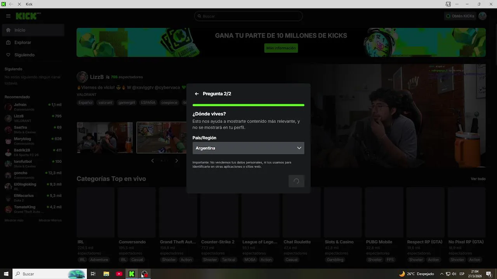This screenshot has height=279, width=497.
Task: Open ElGlogloking recommended channel
Action: coord(33,186)
